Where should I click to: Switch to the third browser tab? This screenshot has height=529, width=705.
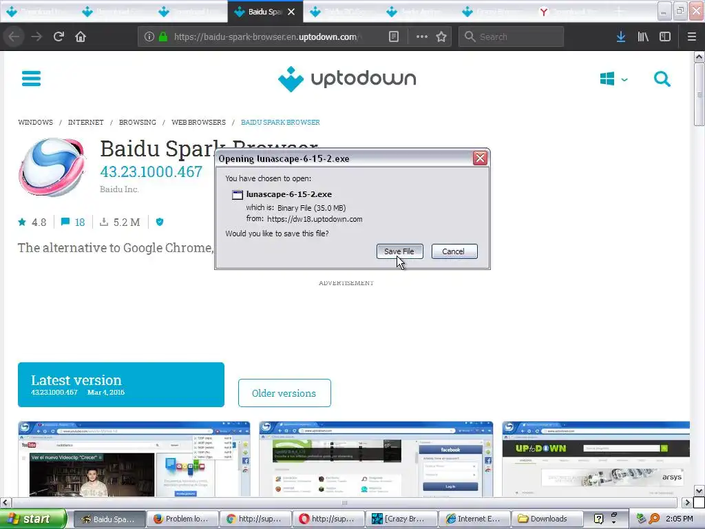tap(190, 12)
